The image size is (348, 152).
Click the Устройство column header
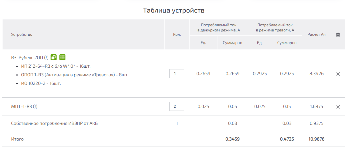coord(22,35)
